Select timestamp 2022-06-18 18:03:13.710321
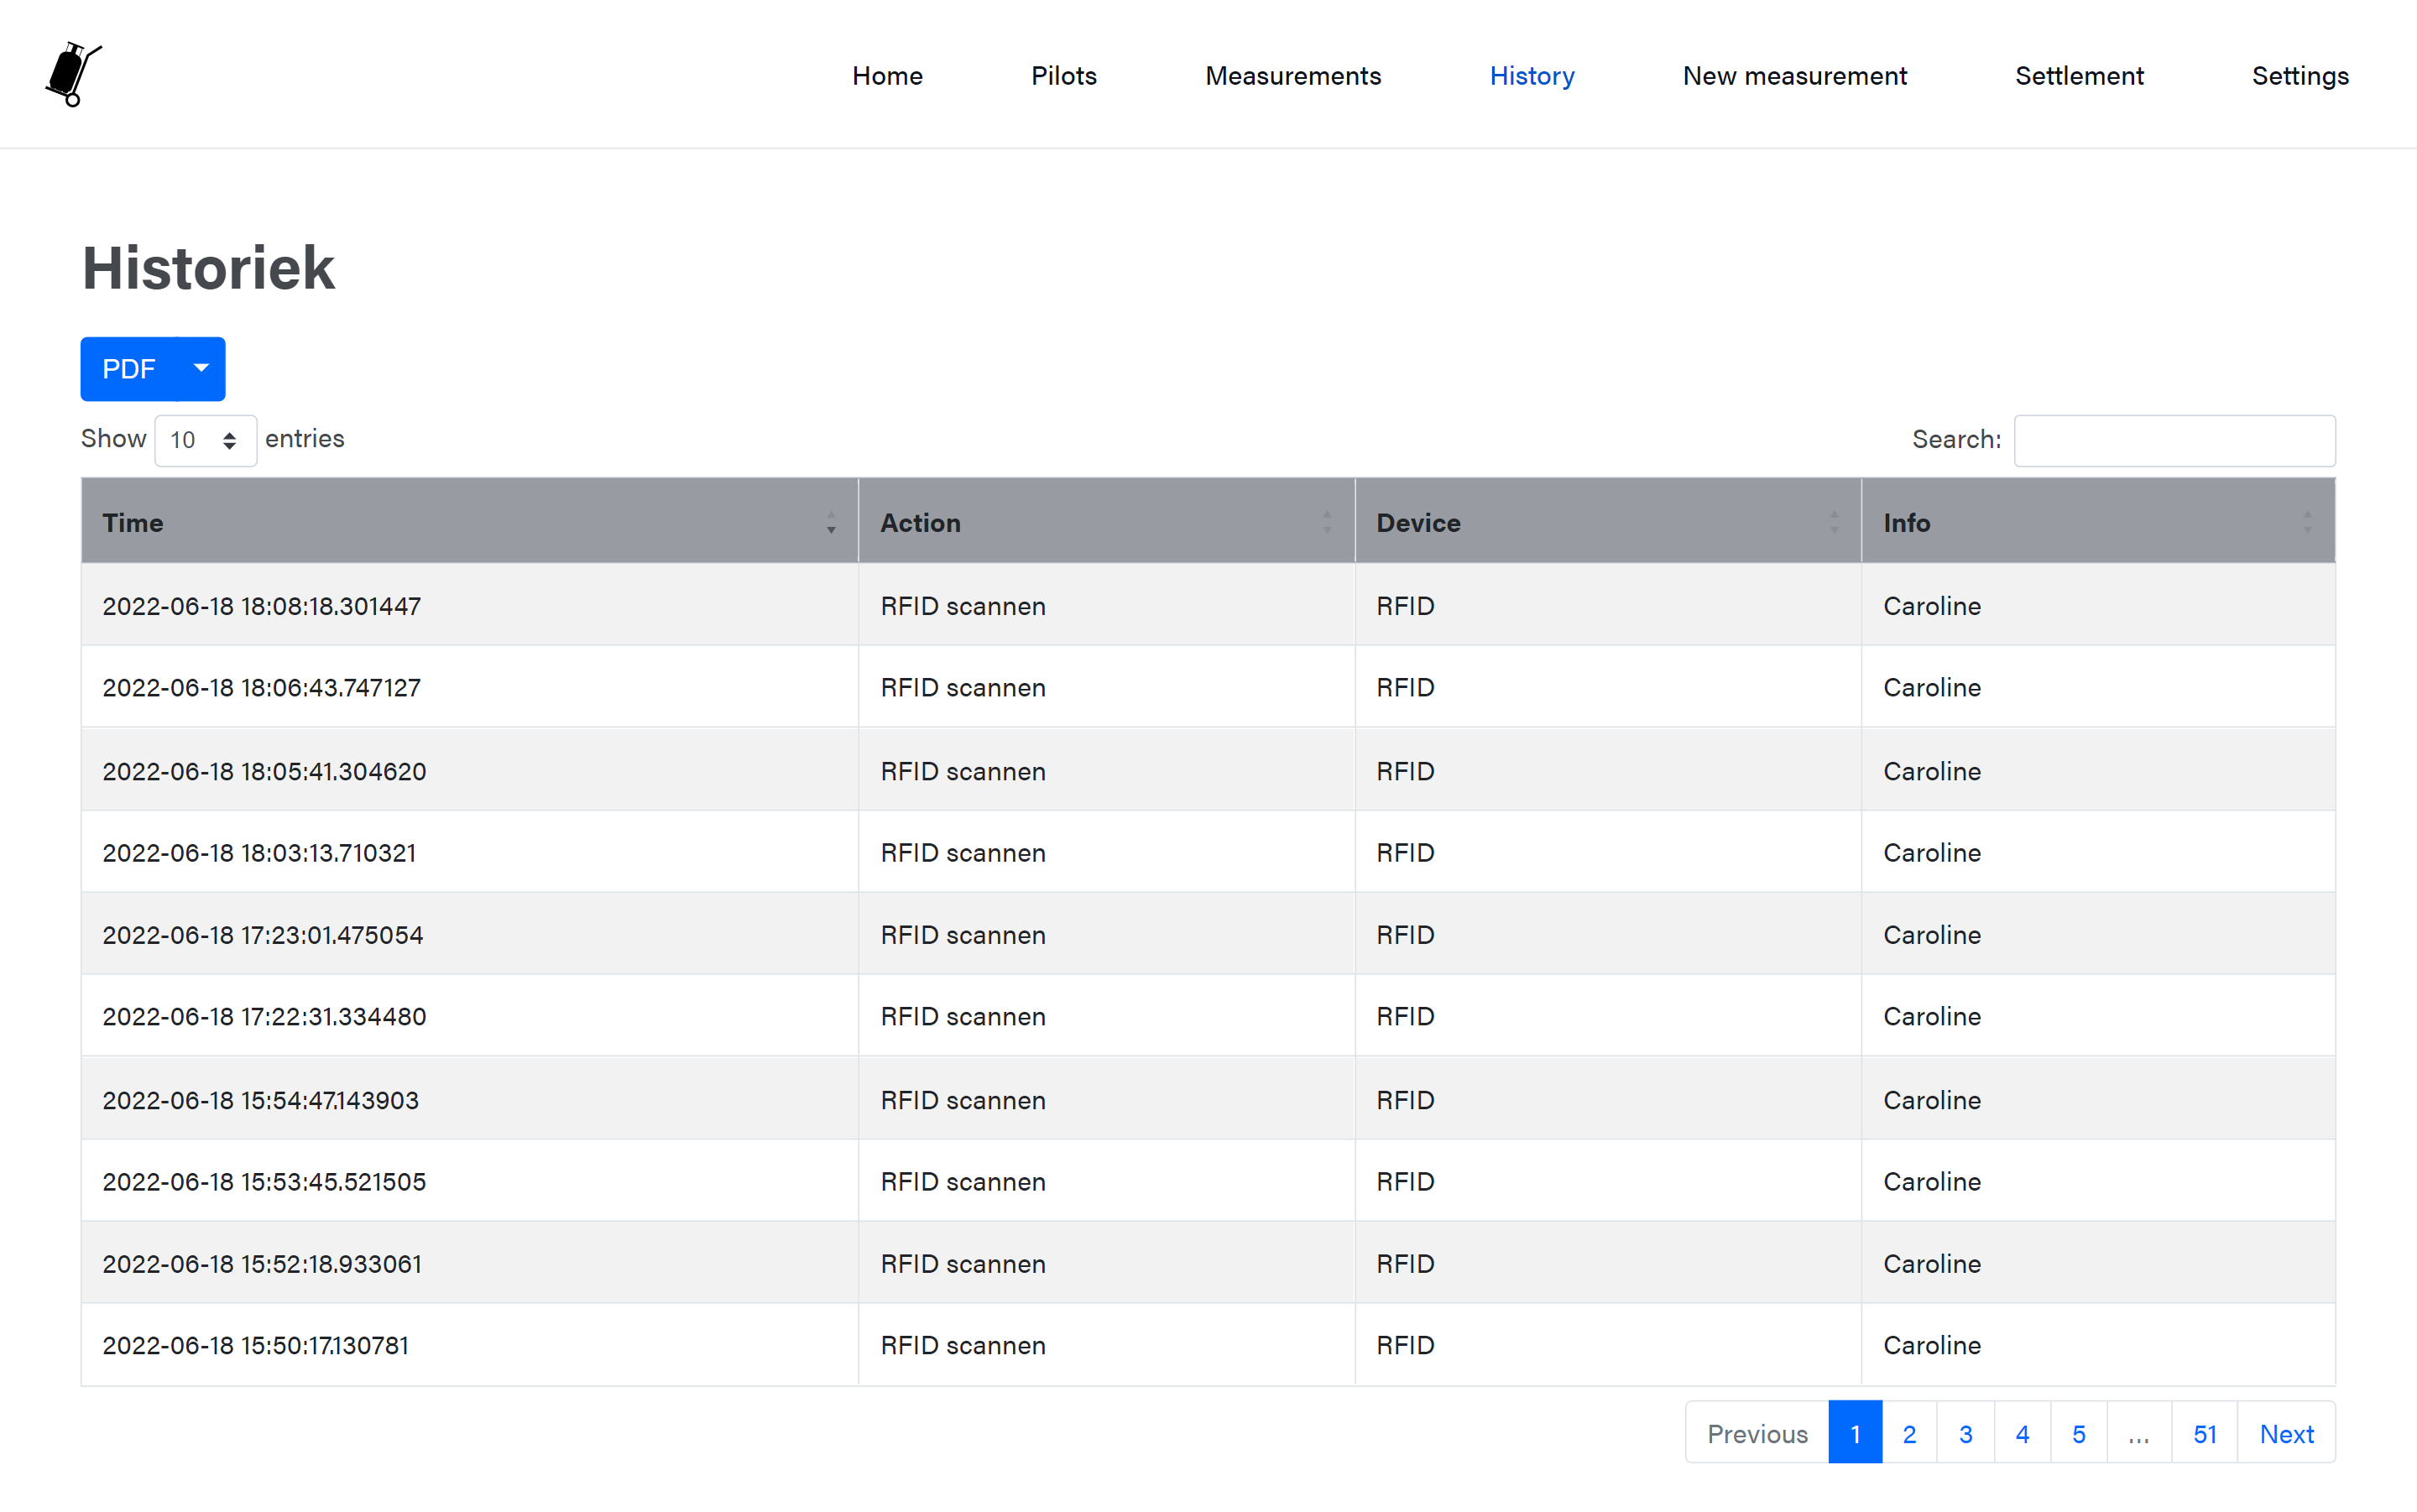Screen dimensions: 2417x1512 (x=259, y=852)
